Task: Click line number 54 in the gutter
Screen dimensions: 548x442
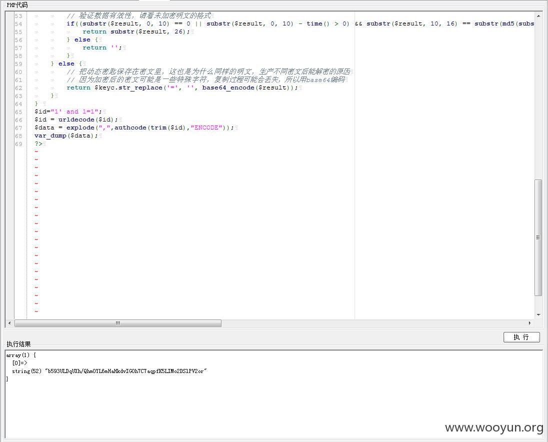Action: [18, 24]
